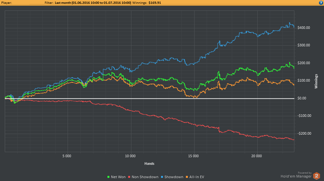Click the $100.00 axis label
Screen dimensions: 324x181
(x=304, y=80)
